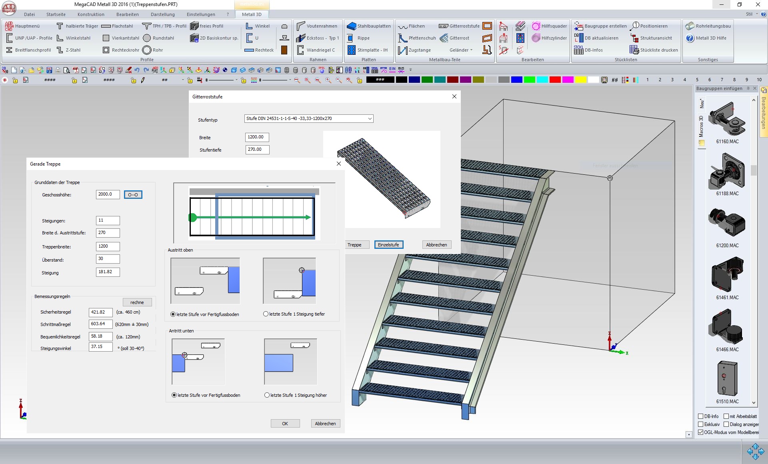Click the Rohr profile tool

point(153,50)
